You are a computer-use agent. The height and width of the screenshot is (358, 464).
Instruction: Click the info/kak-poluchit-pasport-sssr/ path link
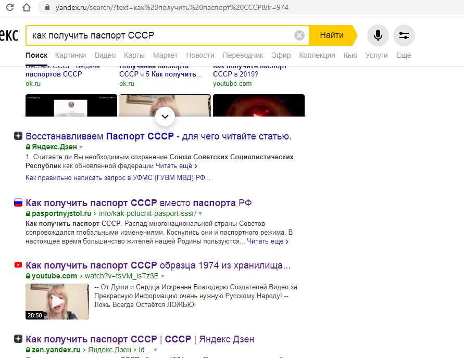click(147, 213)
